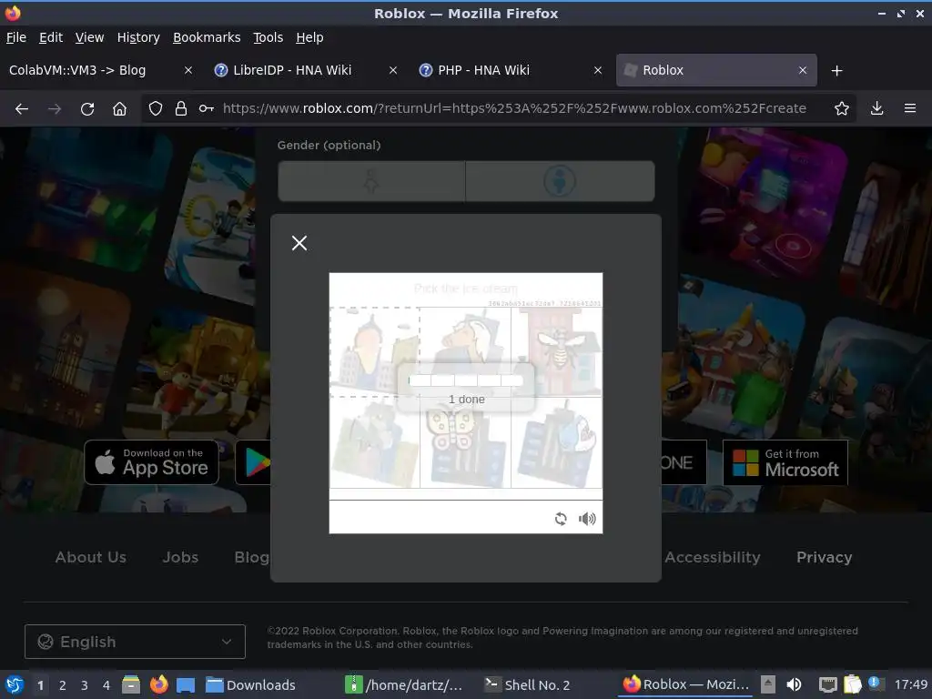Click the forward navigation arrow
The image size is (932, 699).
55,109
